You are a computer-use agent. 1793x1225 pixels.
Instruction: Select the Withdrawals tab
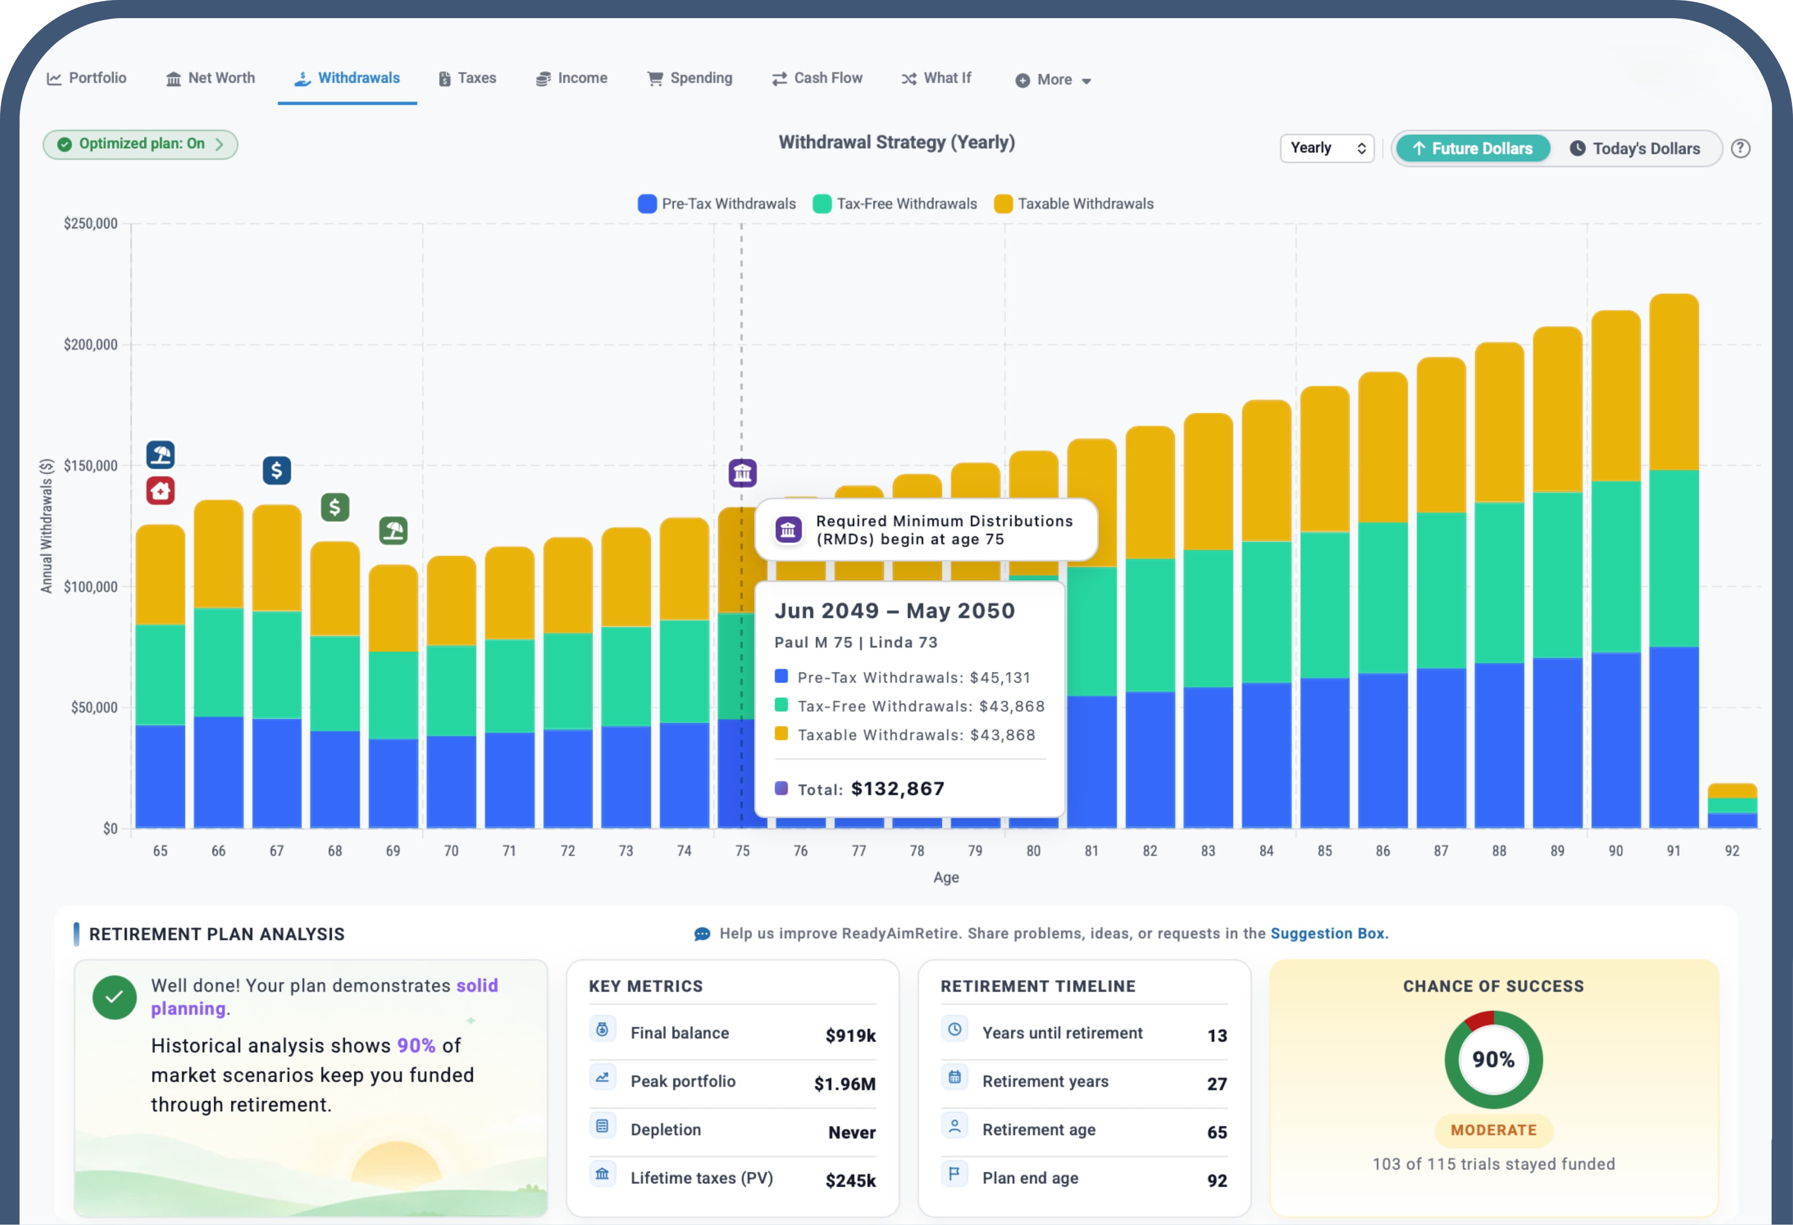pos(347,78)
